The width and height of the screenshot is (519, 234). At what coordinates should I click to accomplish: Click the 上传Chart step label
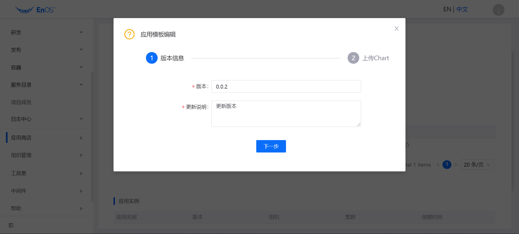(375, 58)
